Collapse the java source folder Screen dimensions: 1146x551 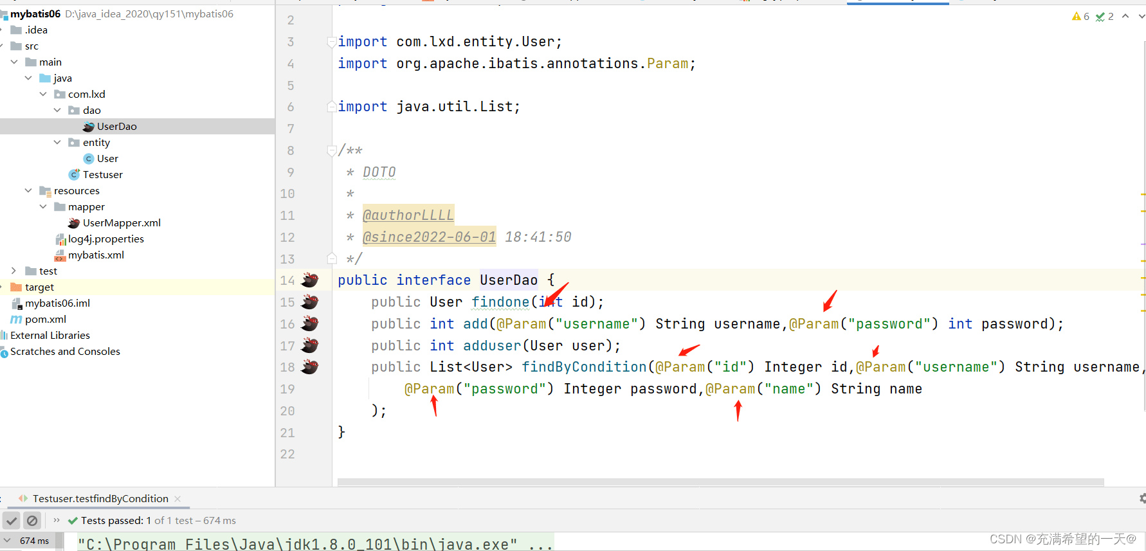click(28, 78)
